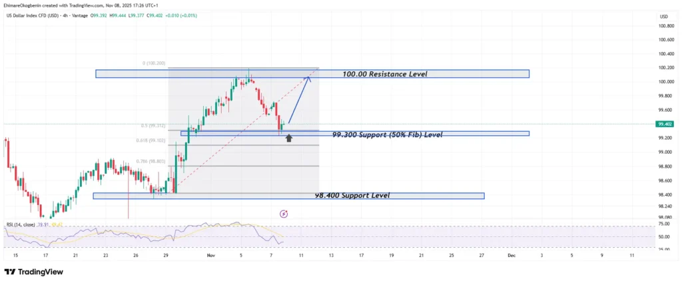
Task: Click the 0 (100.200) Fibonacci label
Action: pos(154,63)
